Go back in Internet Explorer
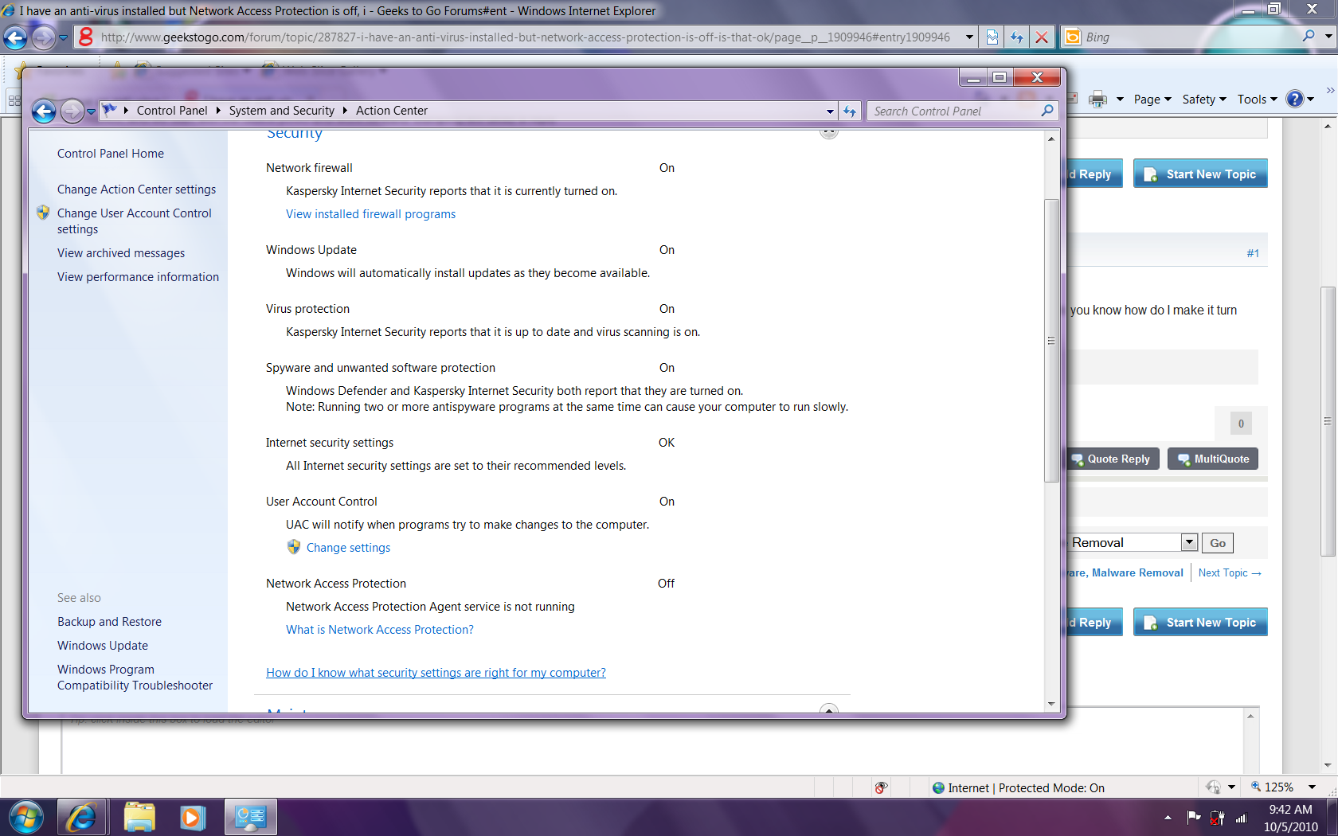This screenshot has height=836, width=1338. 15,37
